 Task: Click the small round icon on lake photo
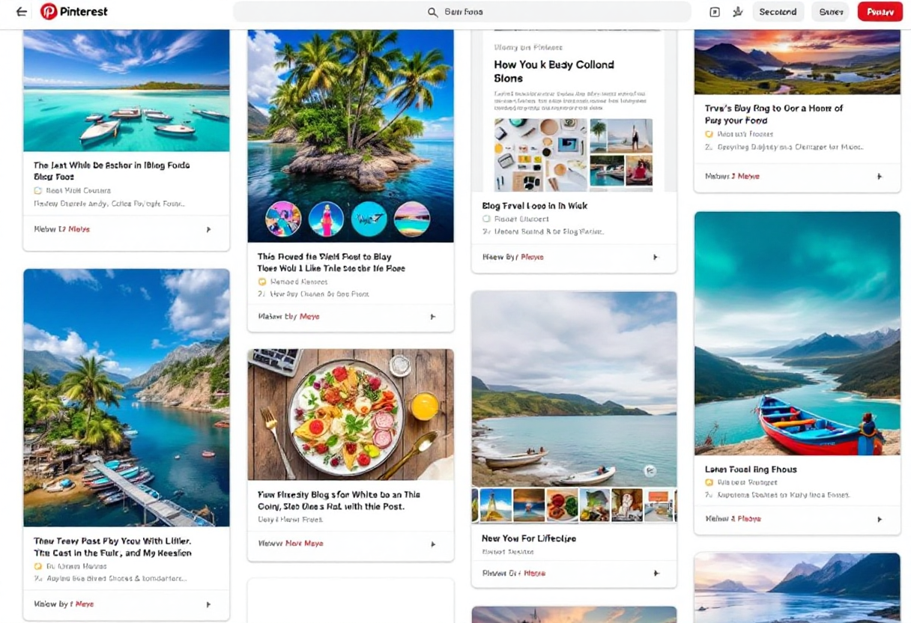650,471
